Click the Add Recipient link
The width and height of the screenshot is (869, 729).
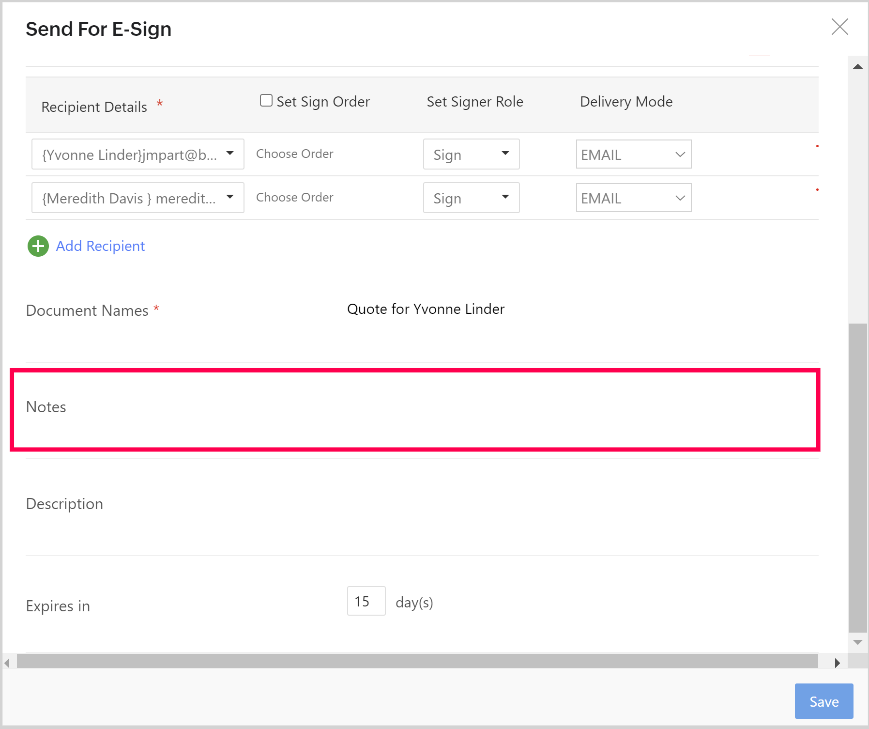coord(100,246)
